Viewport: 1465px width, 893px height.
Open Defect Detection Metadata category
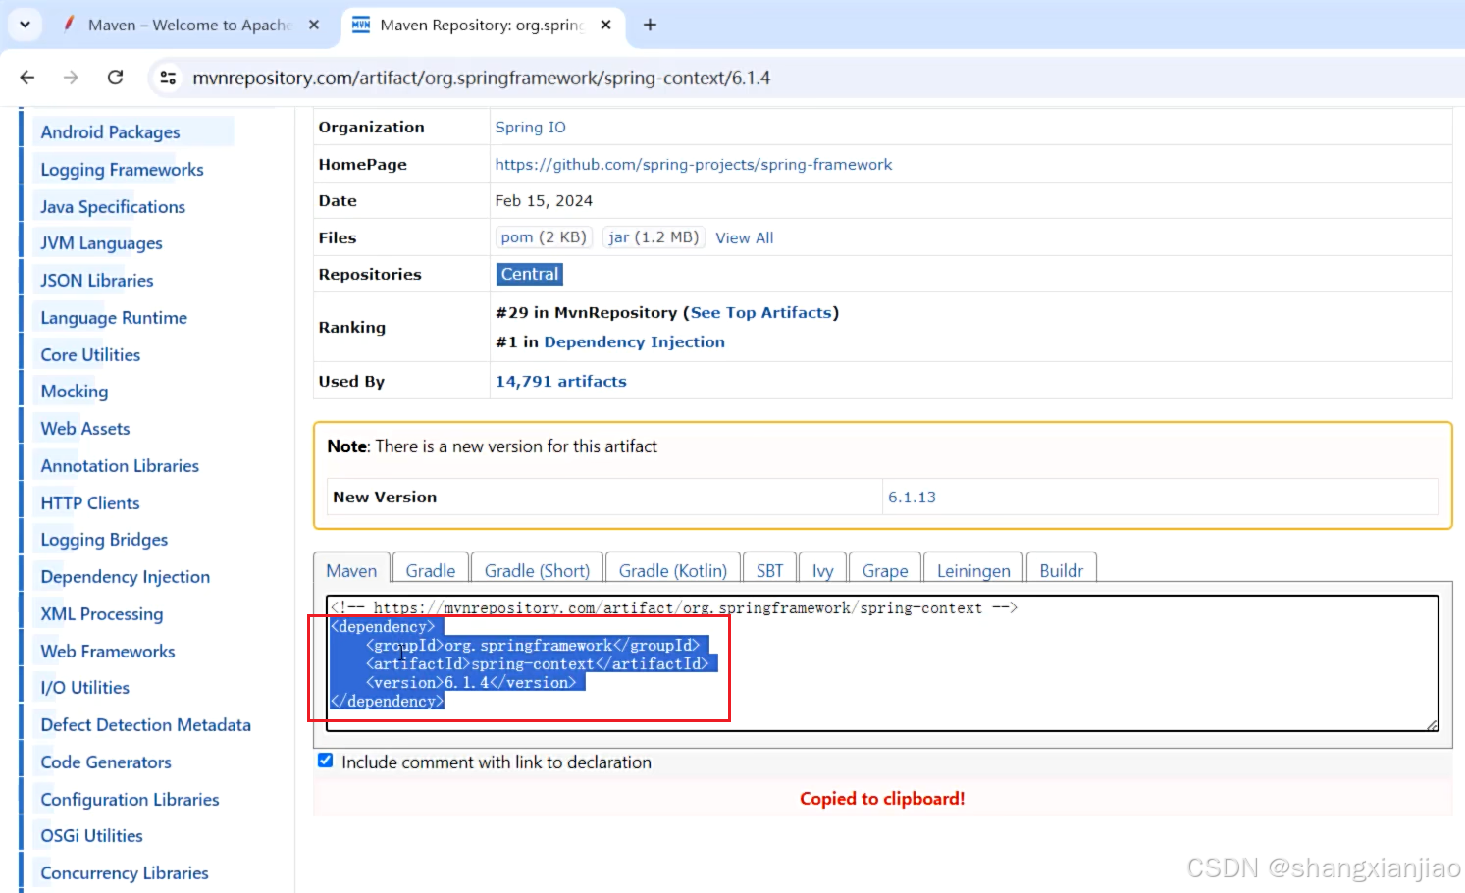[146, 725]
